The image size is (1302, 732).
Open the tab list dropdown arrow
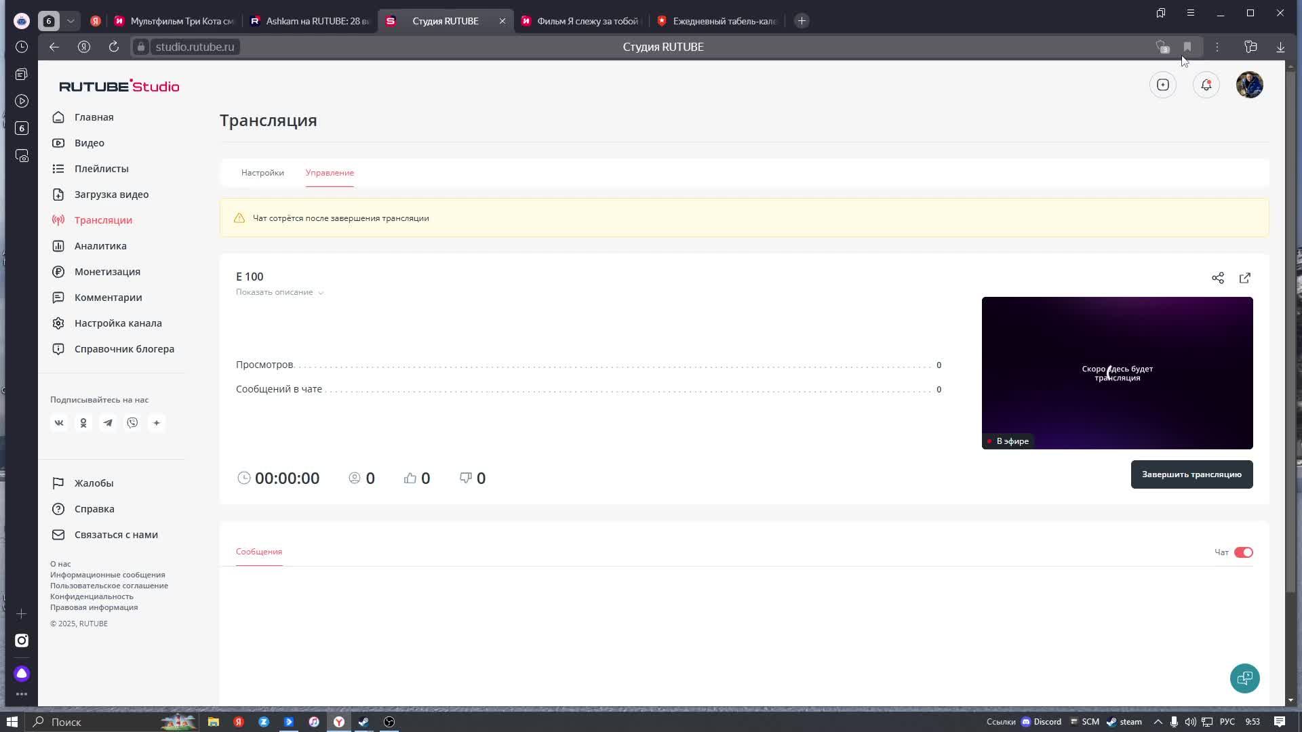(70, 21)
